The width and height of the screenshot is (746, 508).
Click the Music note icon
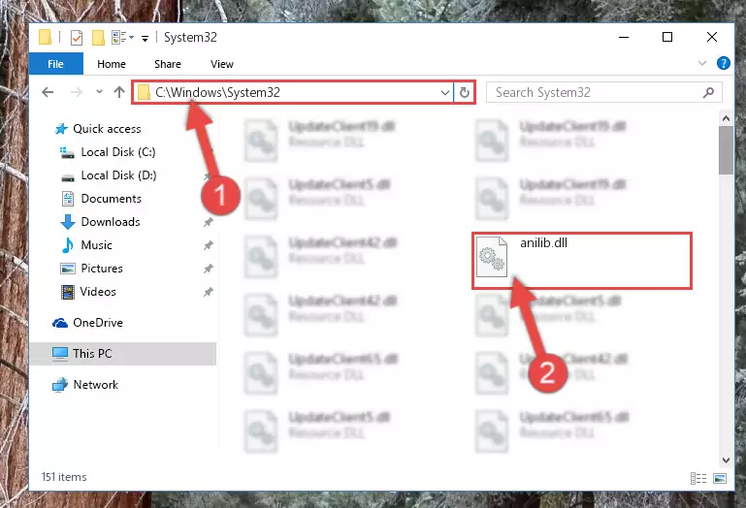pyautogui.click(x=68, y=245)
